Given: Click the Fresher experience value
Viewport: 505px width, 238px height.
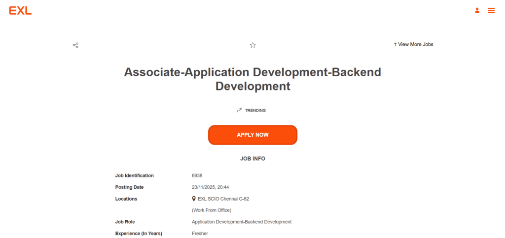Looking at the screenshot, I should 200,234.
